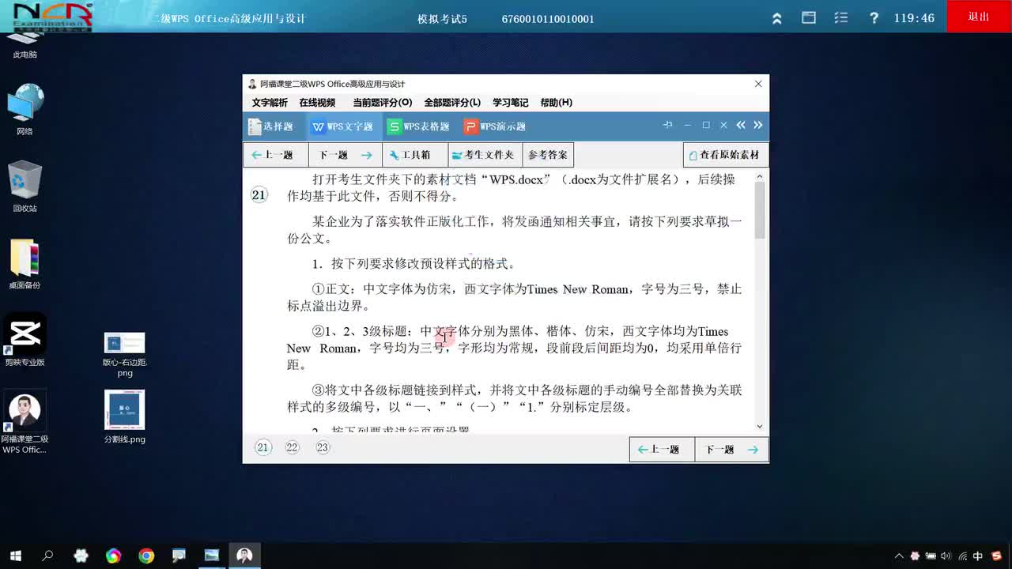Open the 文字解析 menu
The height and width of the screenshot is (569, 1012).
pyautogui.click(x=270, y=103)
